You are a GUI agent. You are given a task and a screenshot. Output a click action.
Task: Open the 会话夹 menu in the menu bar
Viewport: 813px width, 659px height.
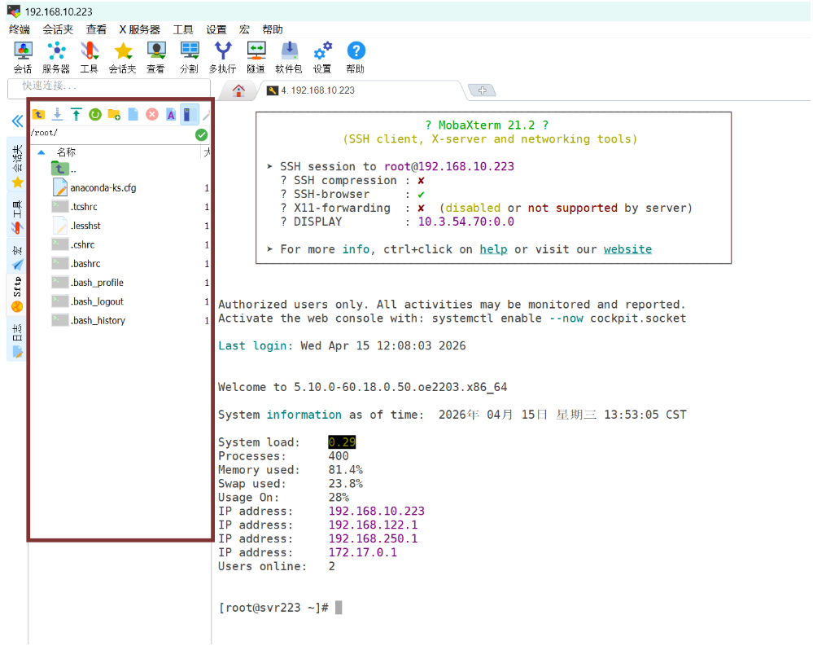coord(58,29)
